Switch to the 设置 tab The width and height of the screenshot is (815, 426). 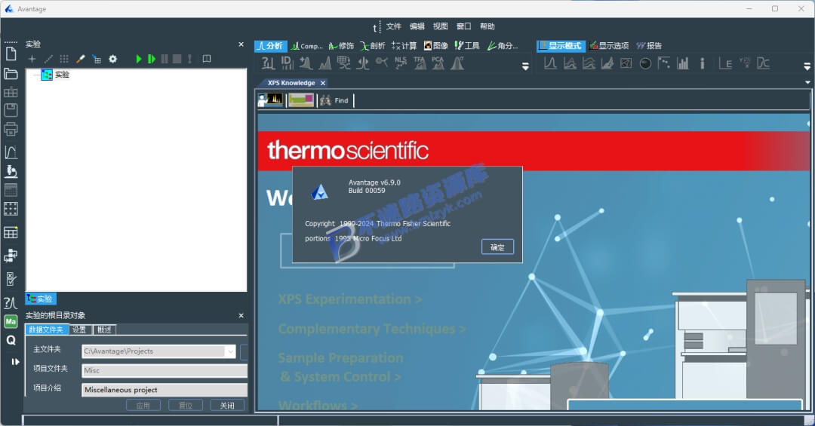click(x=79, y=329)
